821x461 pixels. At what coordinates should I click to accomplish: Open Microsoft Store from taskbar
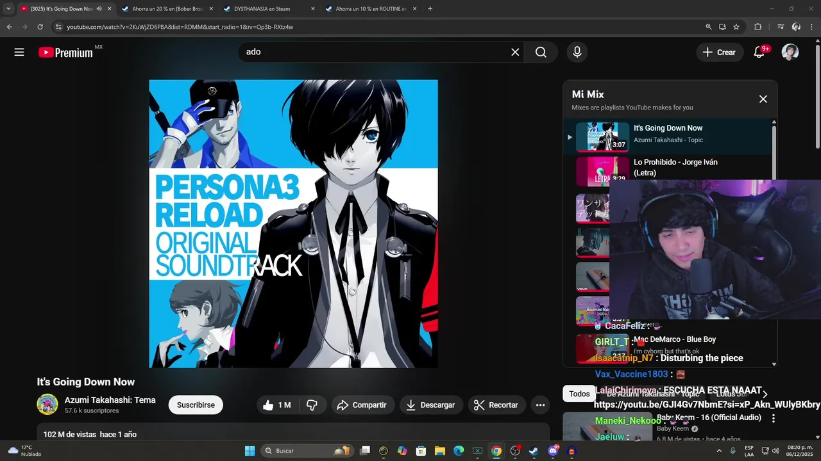pyautogui.click(x=421, y=451)
